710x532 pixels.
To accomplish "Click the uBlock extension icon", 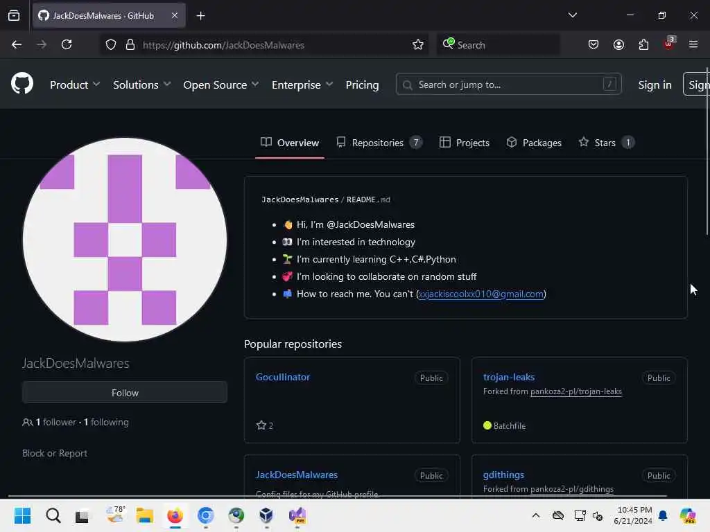I will click(669, 44).
